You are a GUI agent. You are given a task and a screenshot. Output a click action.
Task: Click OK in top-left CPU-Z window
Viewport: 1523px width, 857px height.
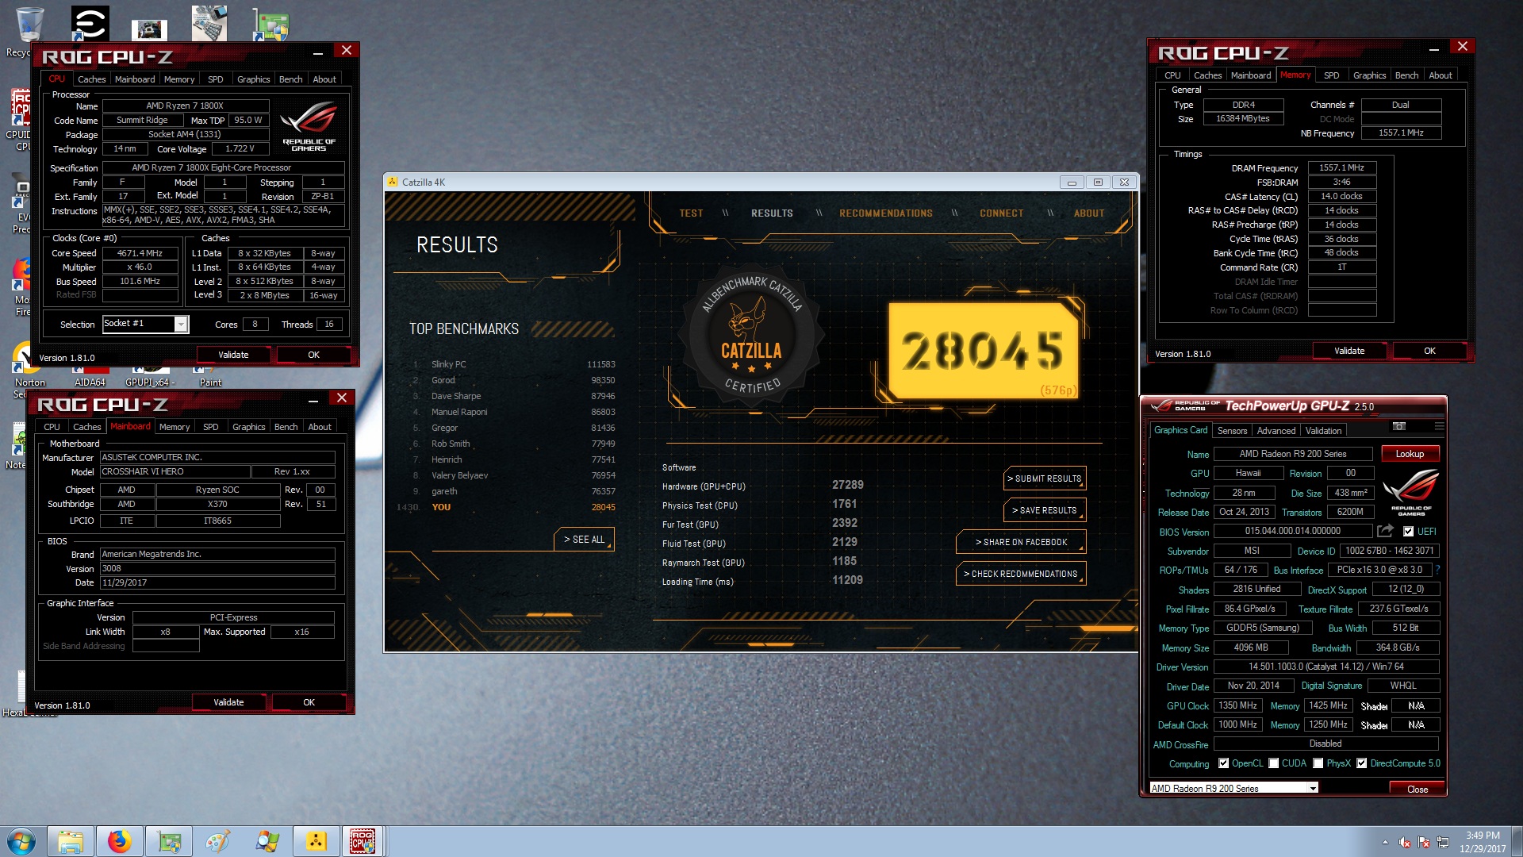tap(313, 355)
